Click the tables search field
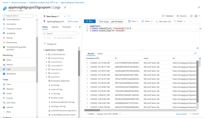The image size is (204, 118). (x=60, y=33)
